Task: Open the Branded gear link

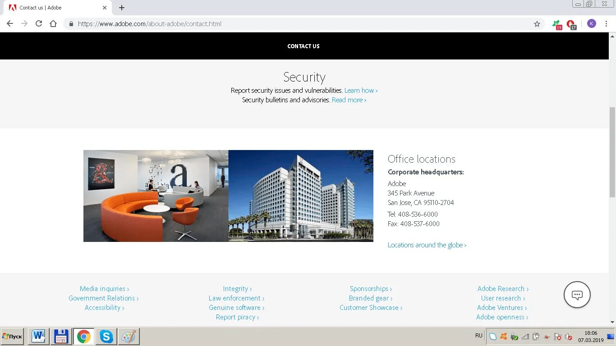Action: (370, 298)
